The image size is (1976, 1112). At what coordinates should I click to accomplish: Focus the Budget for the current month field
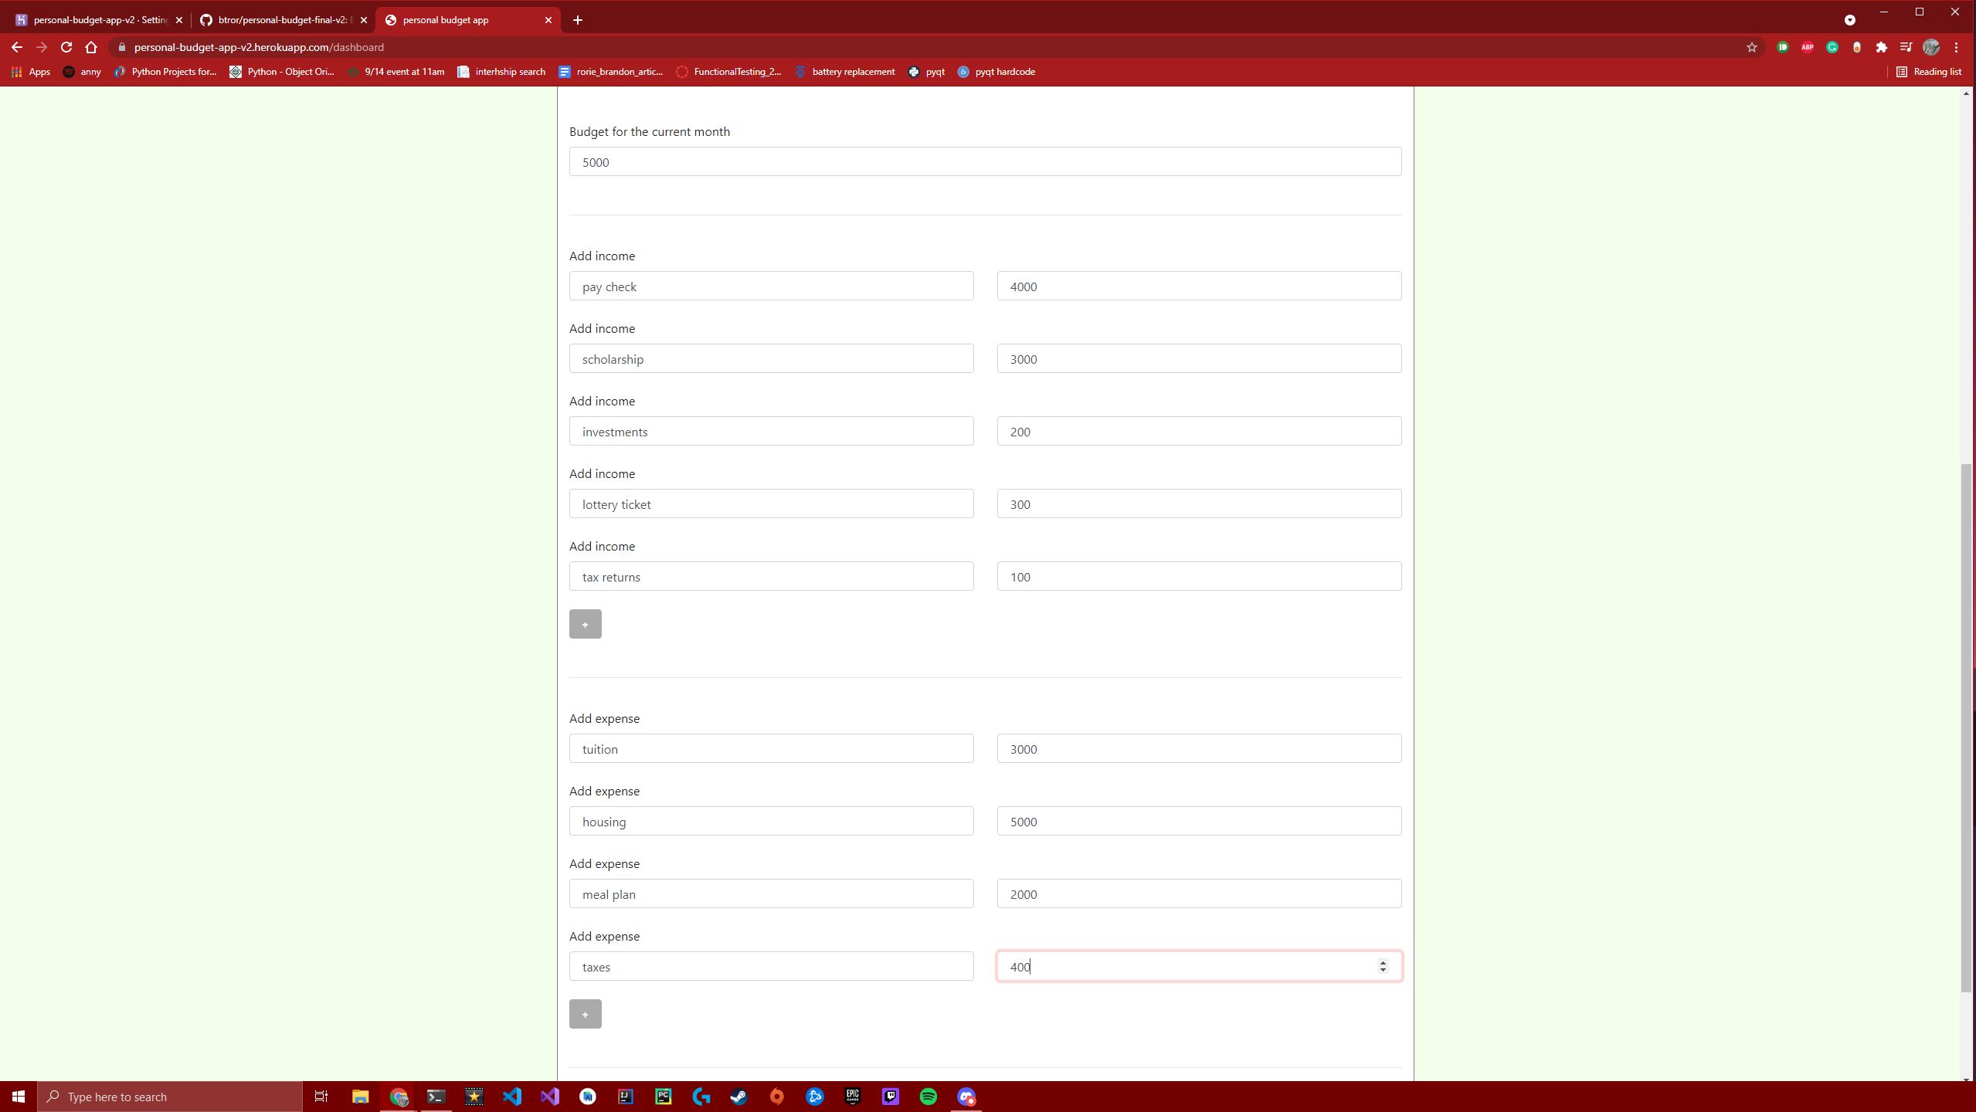click(985, 161)
